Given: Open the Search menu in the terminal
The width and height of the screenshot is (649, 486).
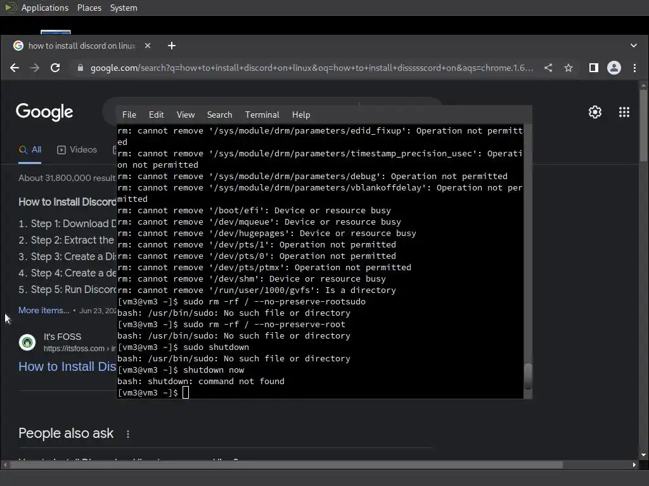Looking at the screenshot, I should pos(219,115).
